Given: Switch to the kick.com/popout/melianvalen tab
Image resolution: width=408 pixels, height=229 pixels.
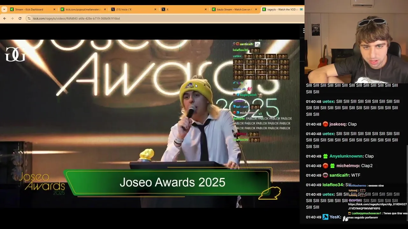Looking at the screenshot, I should tap(84, 9).
